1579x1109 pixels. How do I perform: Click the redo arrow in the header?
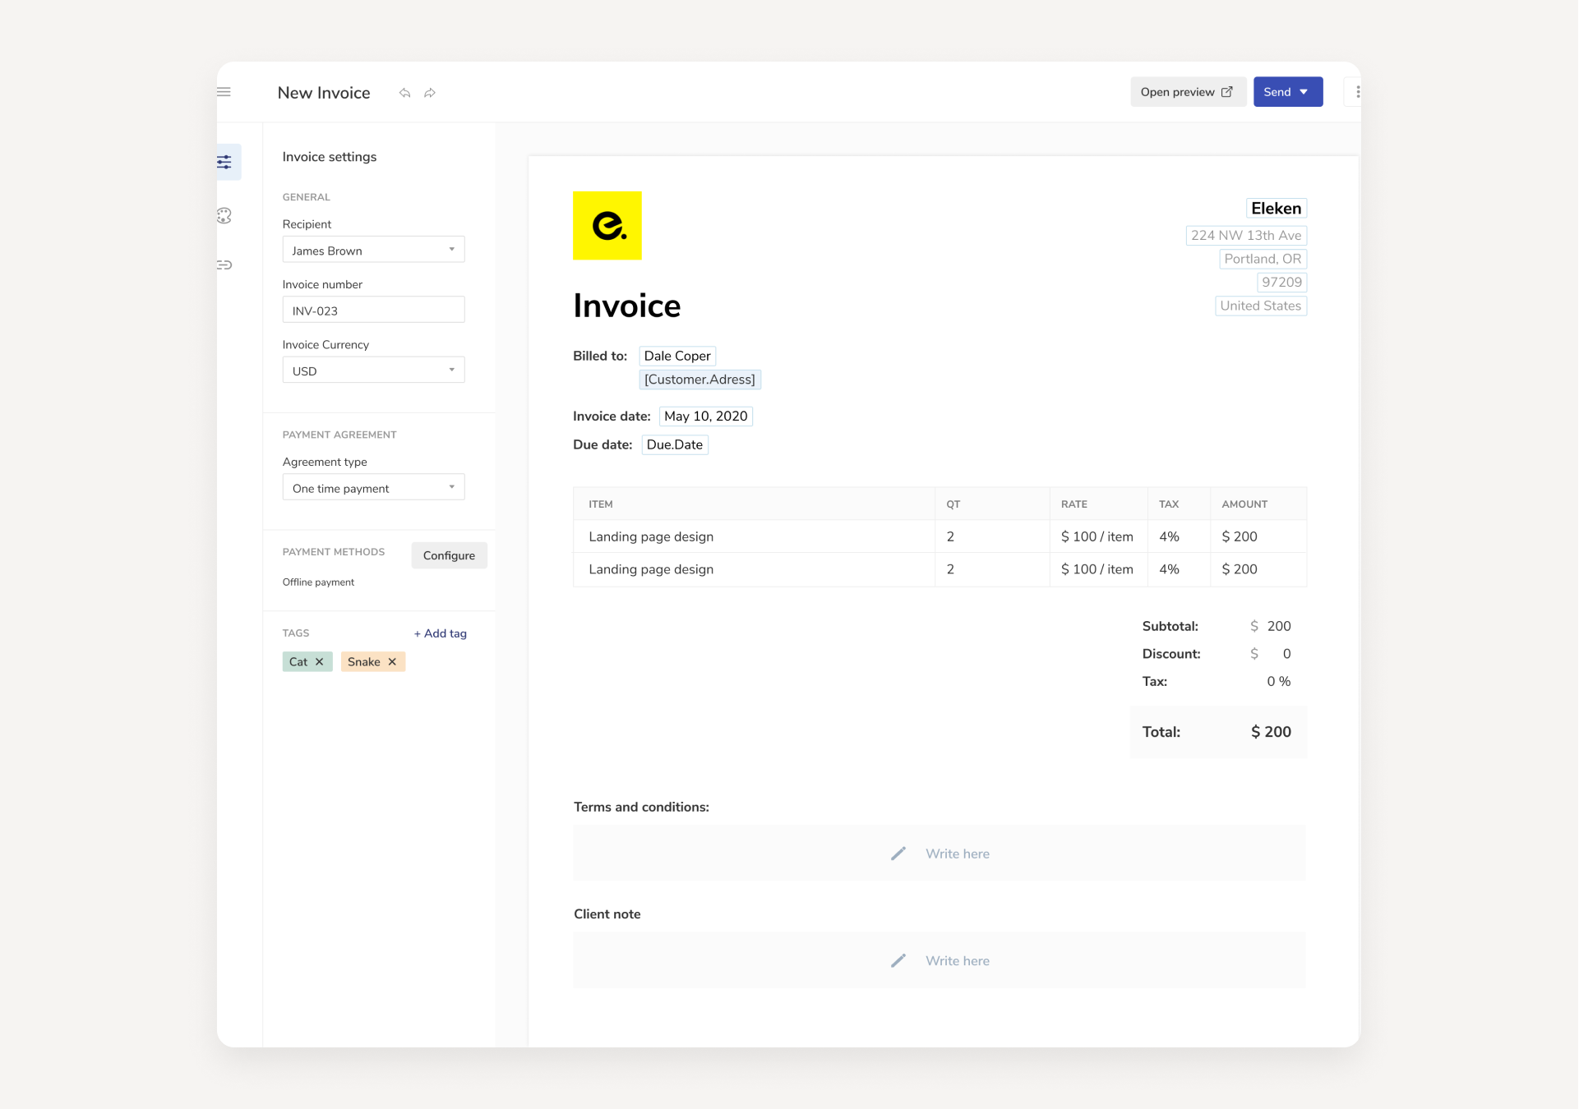(x=430, y=93)
